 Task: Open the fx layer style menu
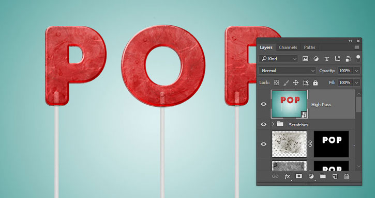click(x=288, y=176)
